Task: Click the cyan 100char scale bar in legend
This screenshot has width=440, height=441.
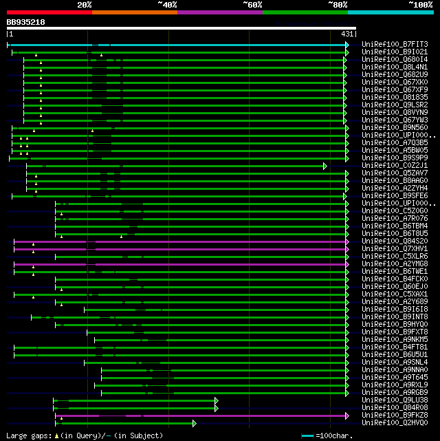Action: click(307, 436)
